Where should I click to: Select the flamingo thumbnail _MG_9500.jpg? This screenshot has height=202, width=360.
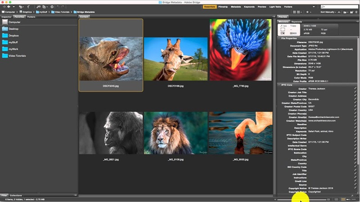[241, 133]
